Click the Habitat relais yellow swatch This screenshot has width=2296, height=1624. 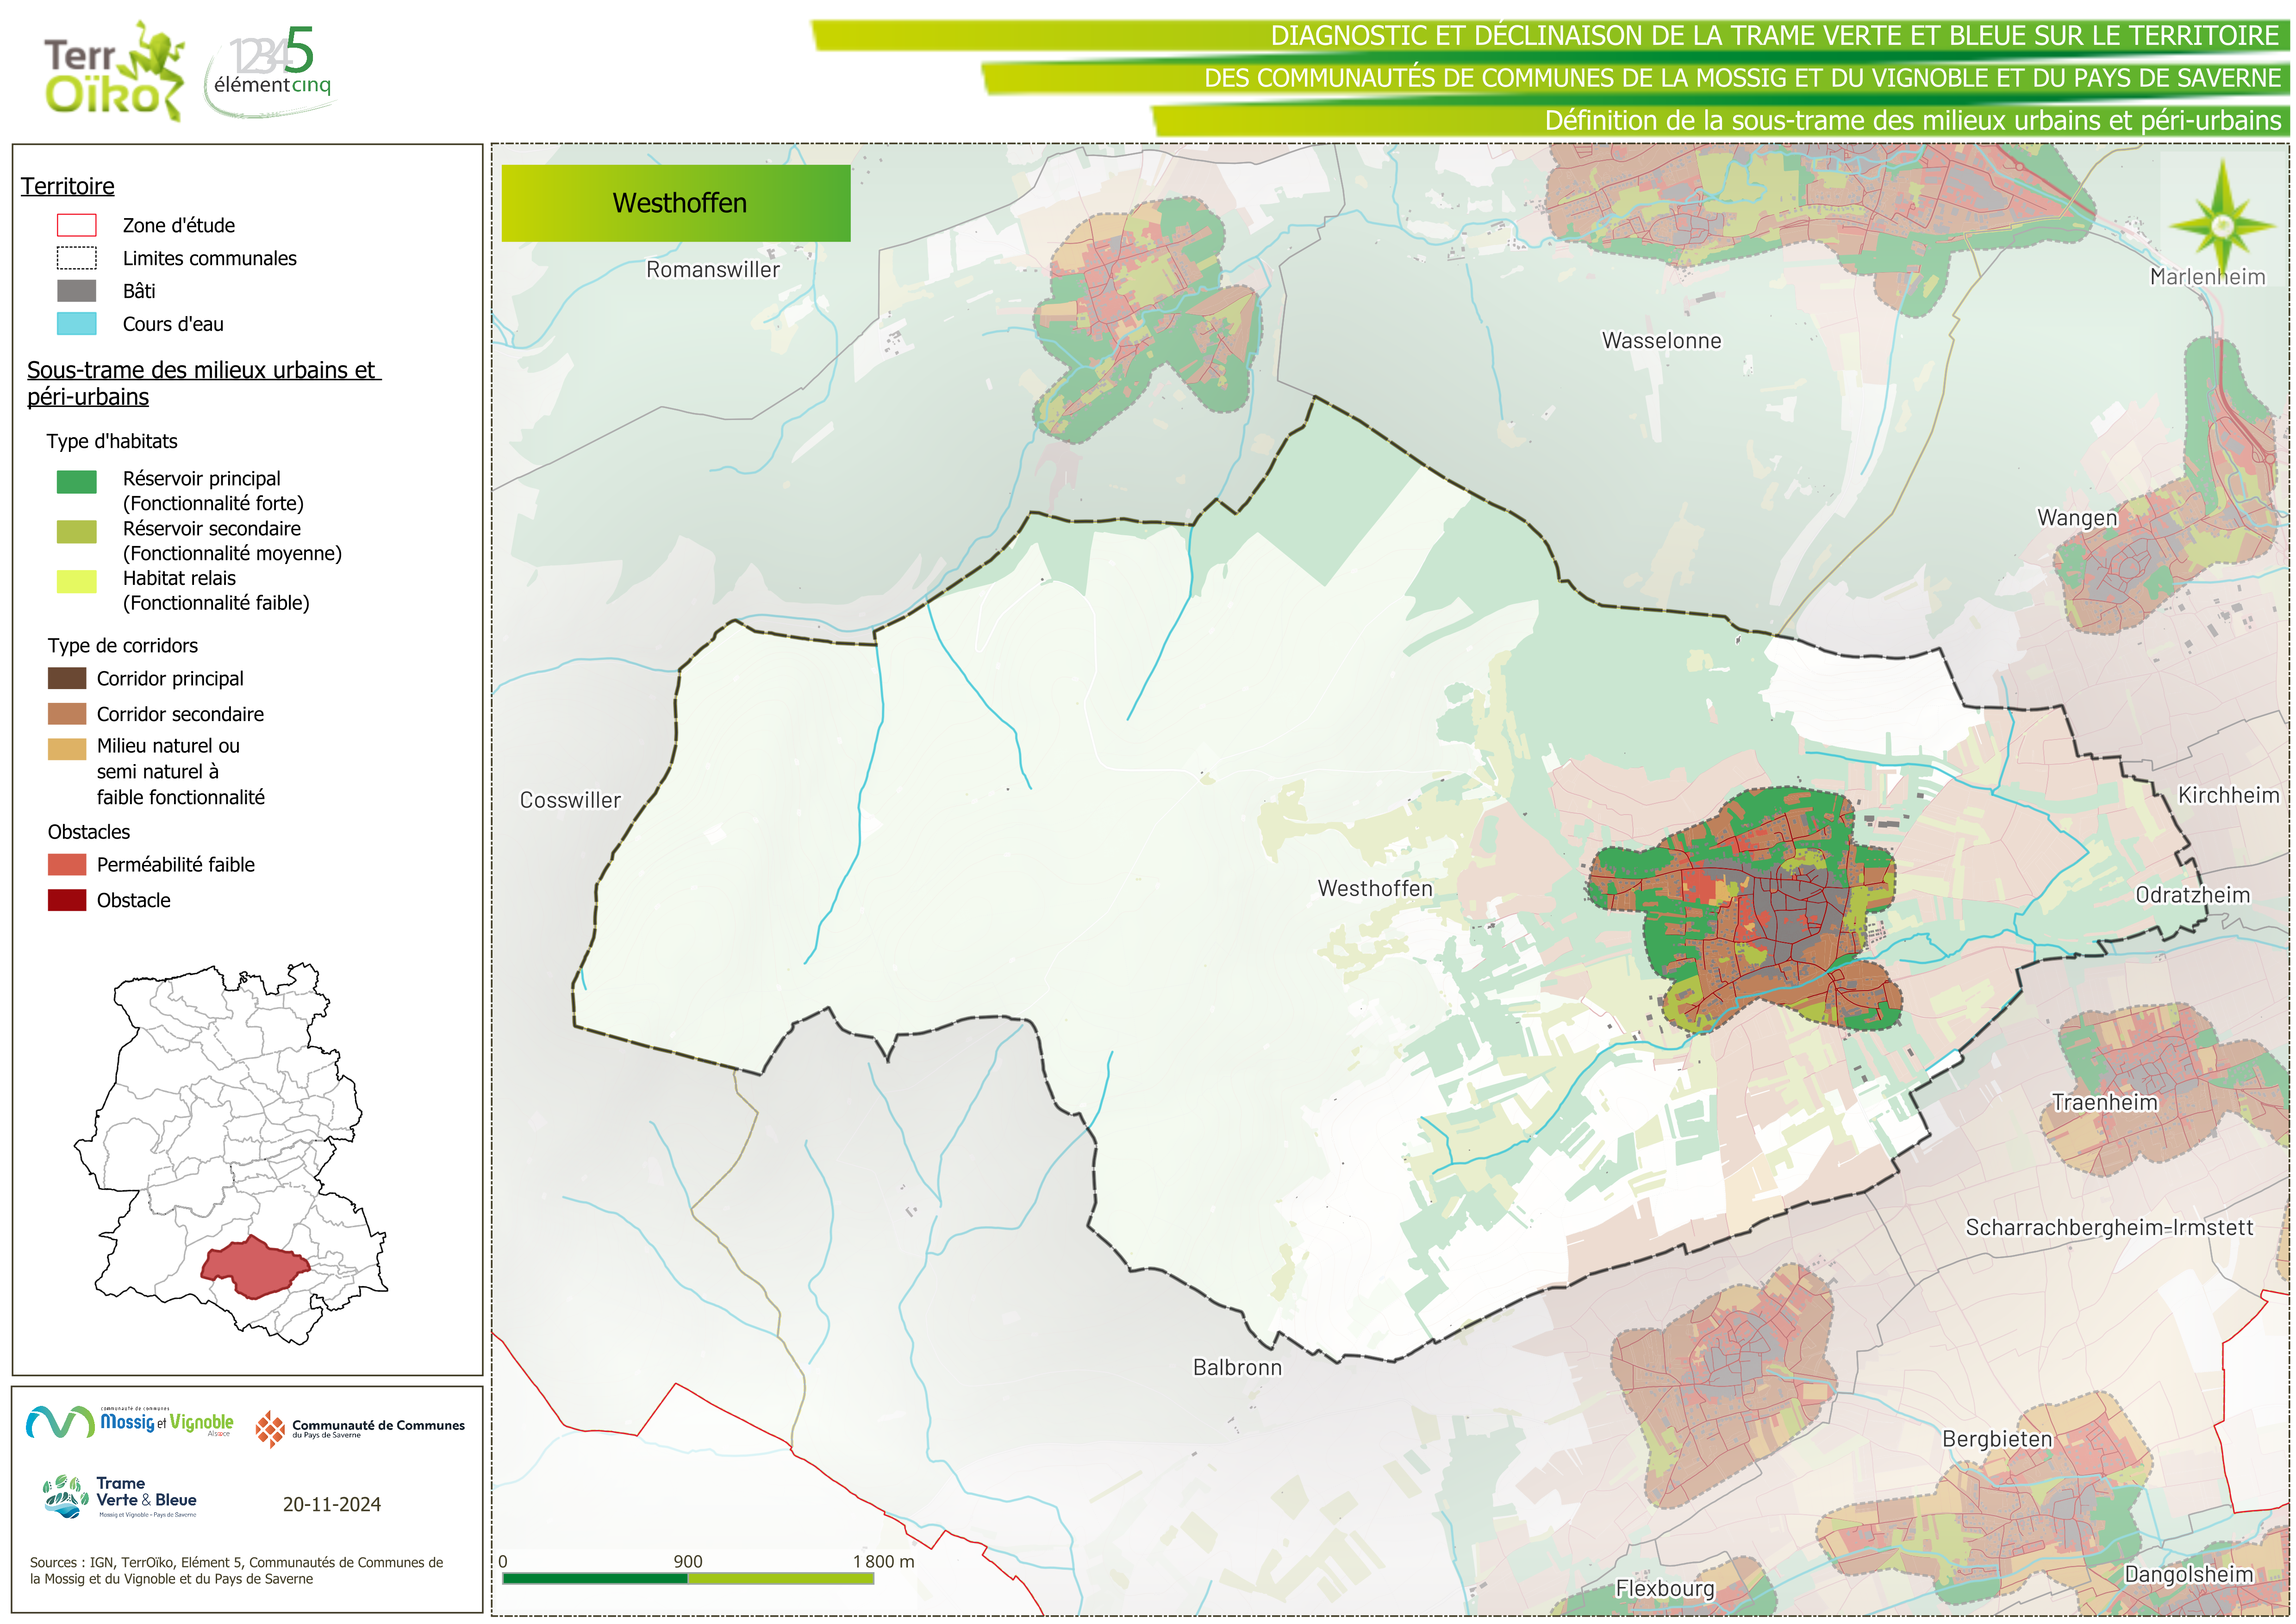tap(76, 581)
